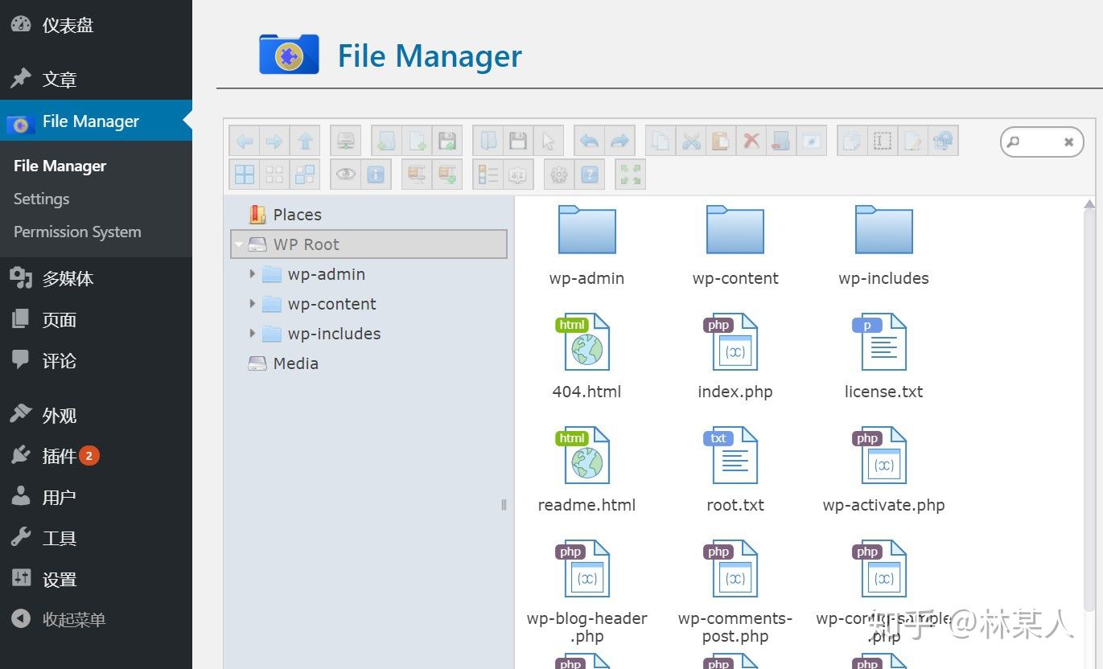Expand the wp-includes tree node arrow
Viewport: 1103px width, 669px height.
pos(253,334)
